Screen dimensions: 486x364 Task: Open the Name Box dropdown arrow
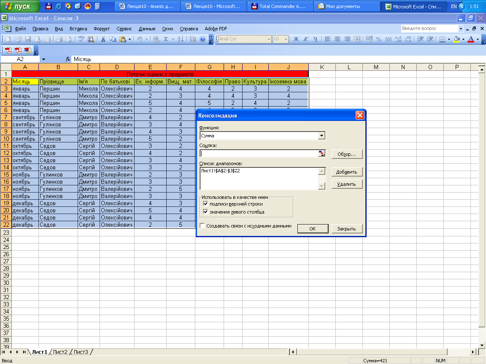click(43, 59)
